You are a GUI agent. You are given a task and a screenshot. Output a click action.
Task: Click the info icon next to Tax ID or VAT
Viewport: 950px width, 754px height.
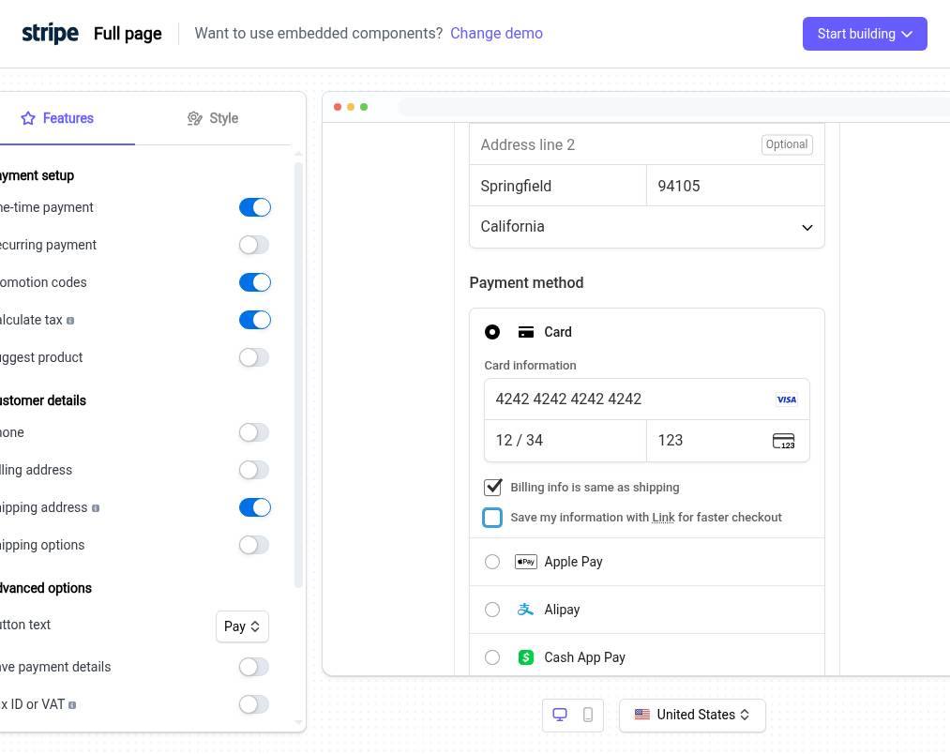tap(72, 705)
